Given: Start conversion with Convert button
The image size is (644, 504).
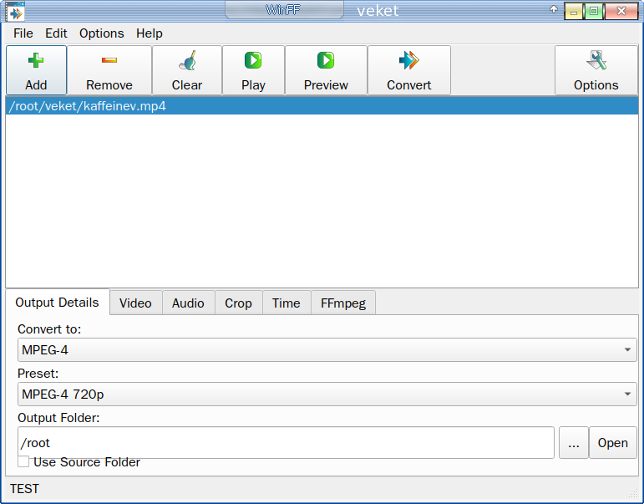Looking at the screenshot, I should point(409,70).
